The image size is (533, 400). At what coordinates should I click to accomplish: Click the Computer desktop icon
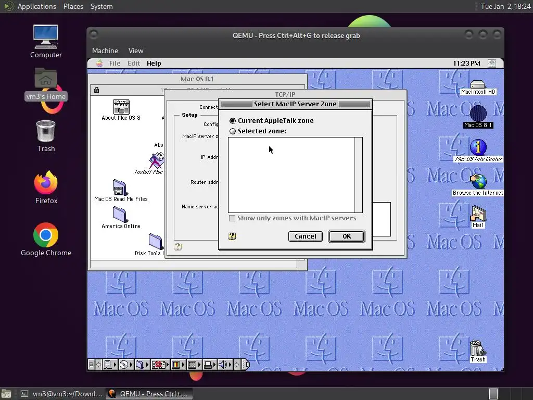tap(46, 41)
